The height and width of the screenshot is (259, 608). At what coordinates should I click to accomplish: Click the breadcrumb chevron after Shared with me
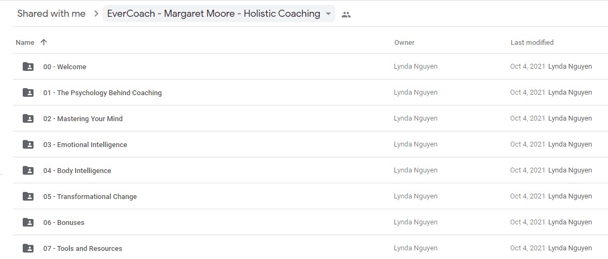[x=96, y=14]
